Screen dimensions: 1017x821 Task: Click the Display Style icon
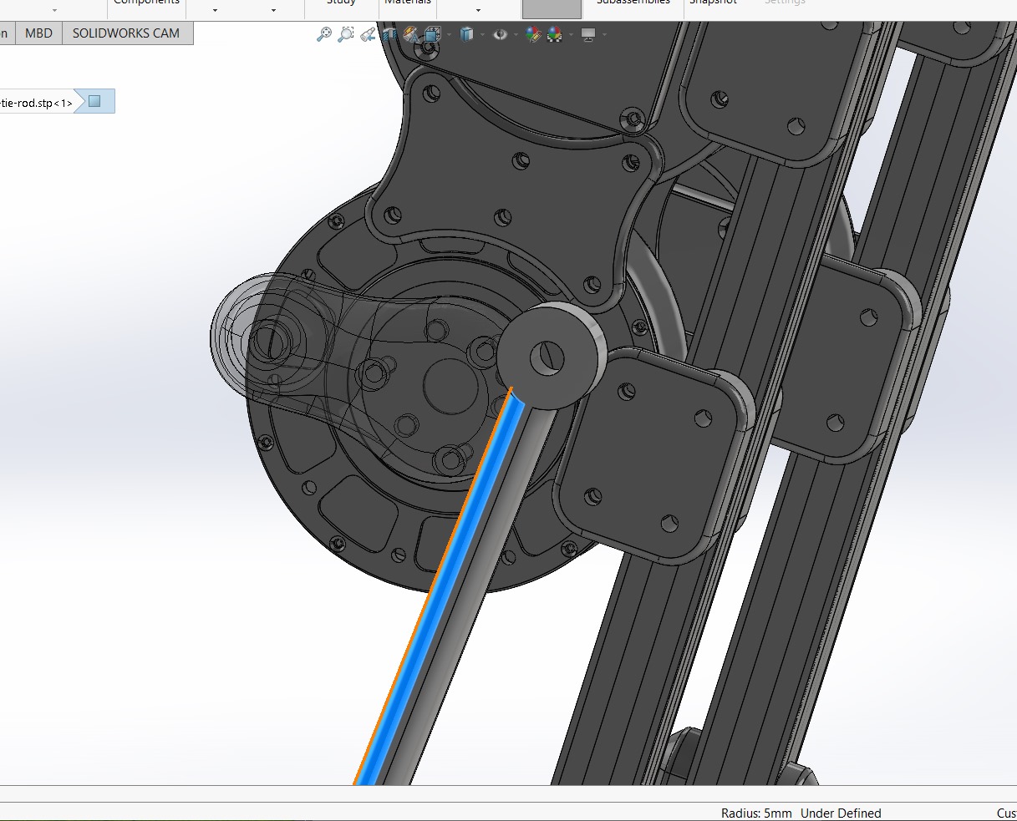coord(467,35)
